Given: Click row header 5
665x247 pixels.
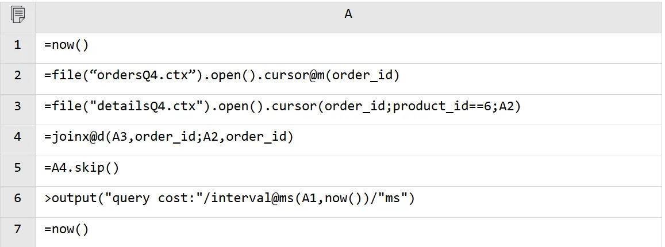Looking at the screenshot, I should tap(17, 168).
